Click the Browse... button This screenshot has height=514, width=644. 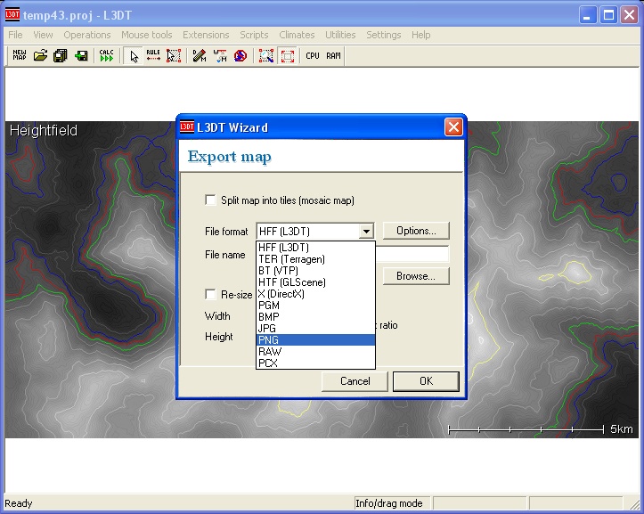tap(415, 276)
